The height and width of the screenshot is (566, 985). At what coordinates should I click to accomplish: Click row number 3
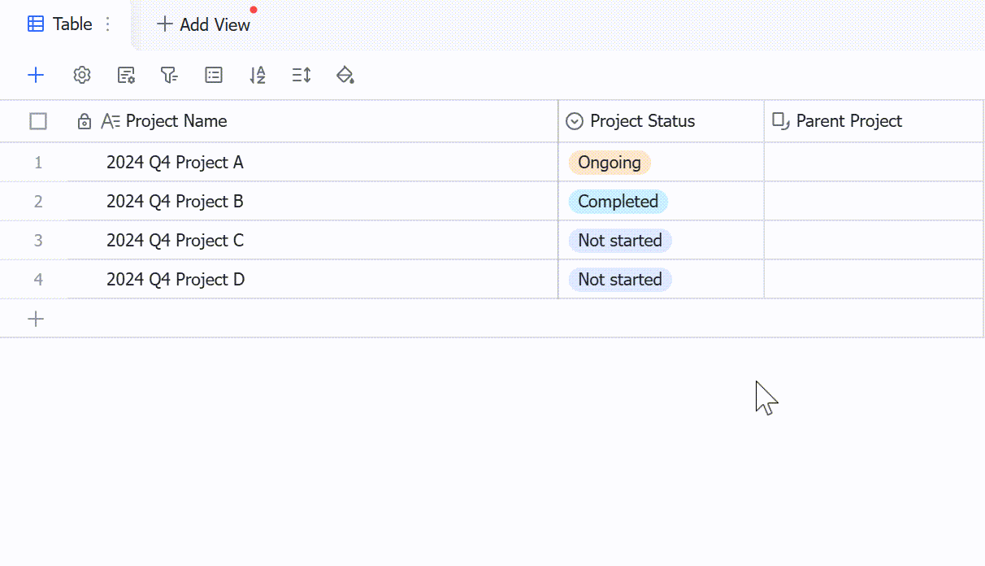pyautogui.click(x=38, y=241)
